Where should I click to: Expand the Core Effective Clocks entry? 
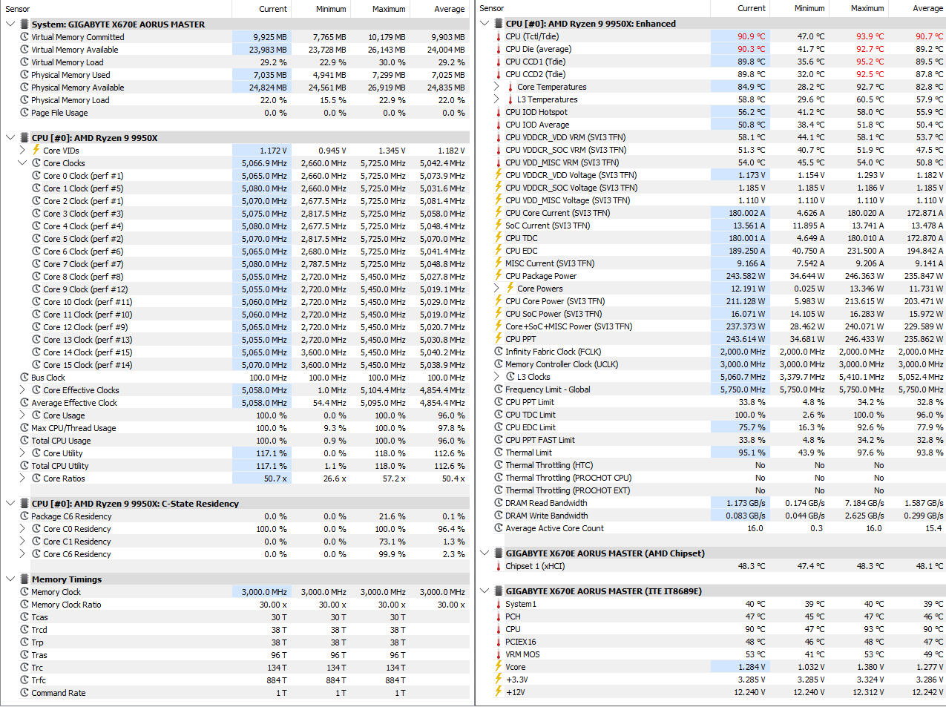22,390
